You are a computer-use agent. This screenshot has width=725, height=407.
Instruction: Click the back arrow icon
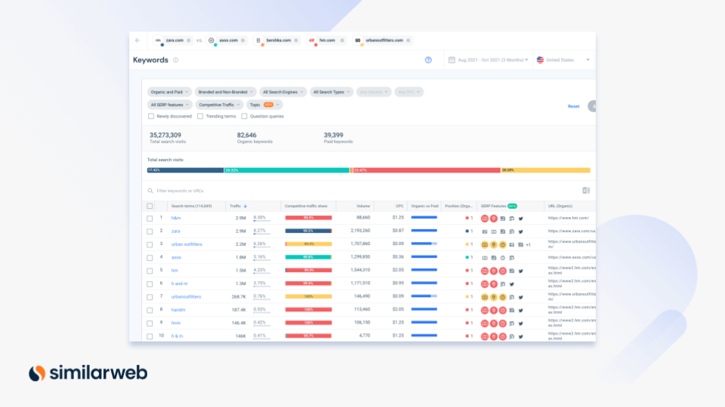coord(137,41)
